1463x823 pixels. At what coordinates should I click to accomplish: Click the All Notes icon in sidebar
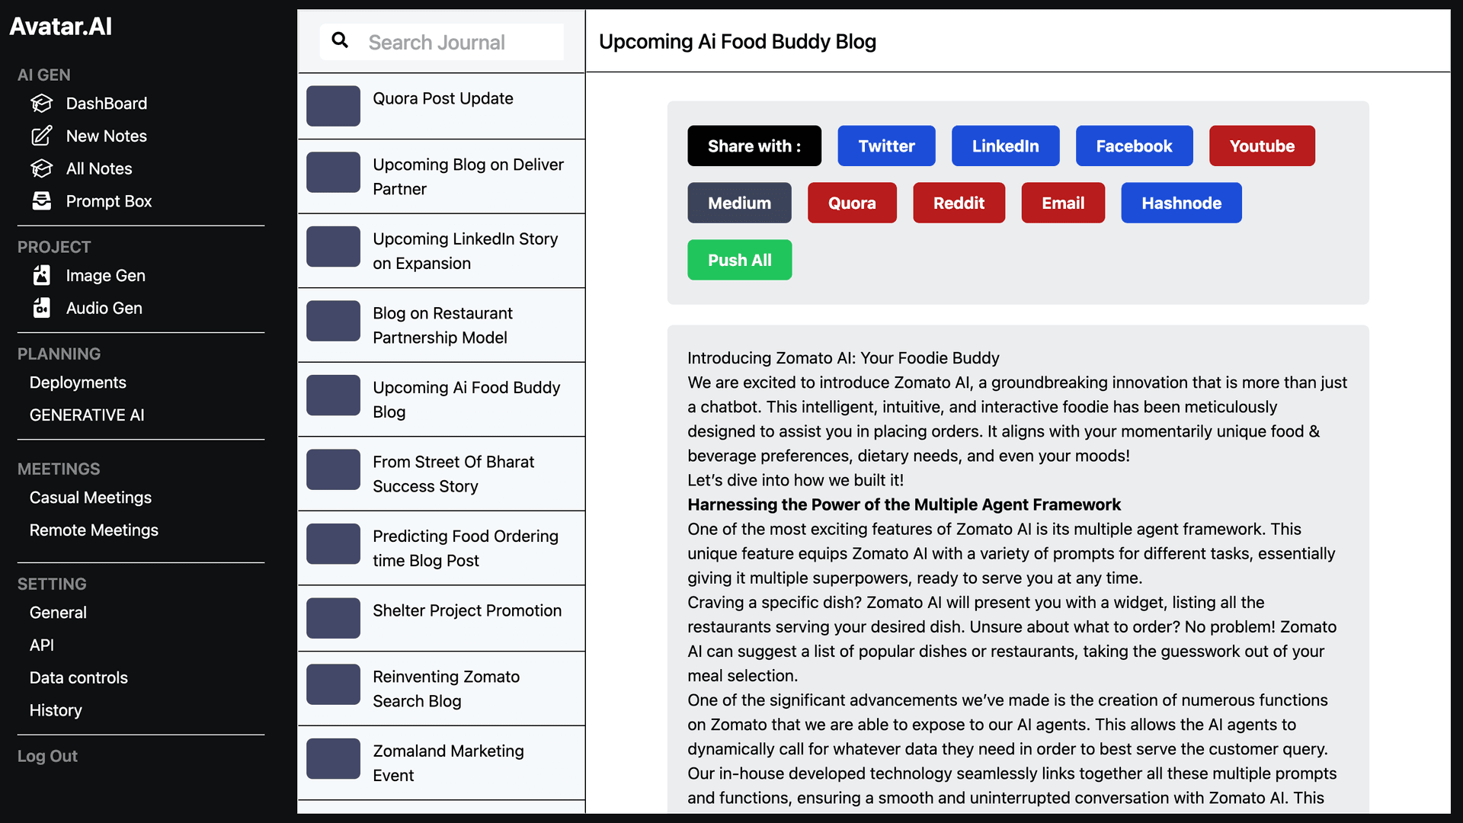point(41,168)
